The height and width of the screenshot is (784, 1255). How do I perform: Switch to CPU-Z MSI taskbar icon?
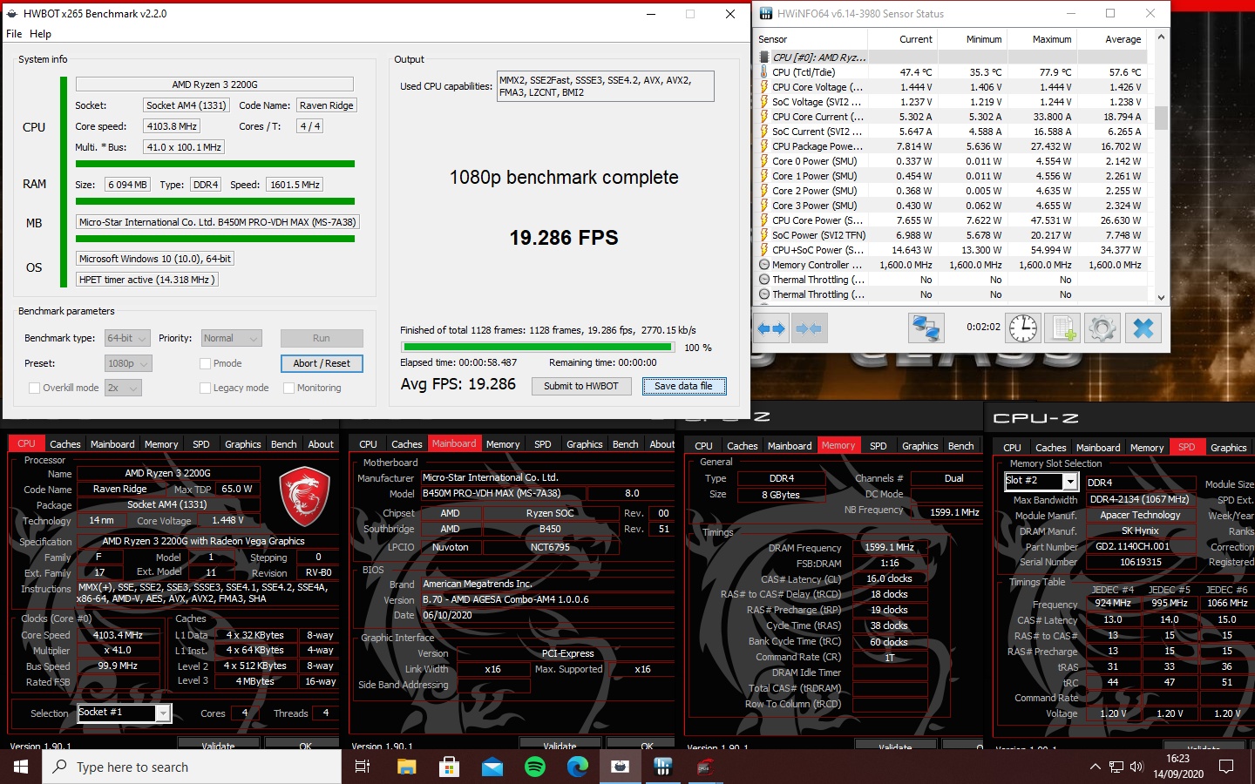[x=705, y=767]
